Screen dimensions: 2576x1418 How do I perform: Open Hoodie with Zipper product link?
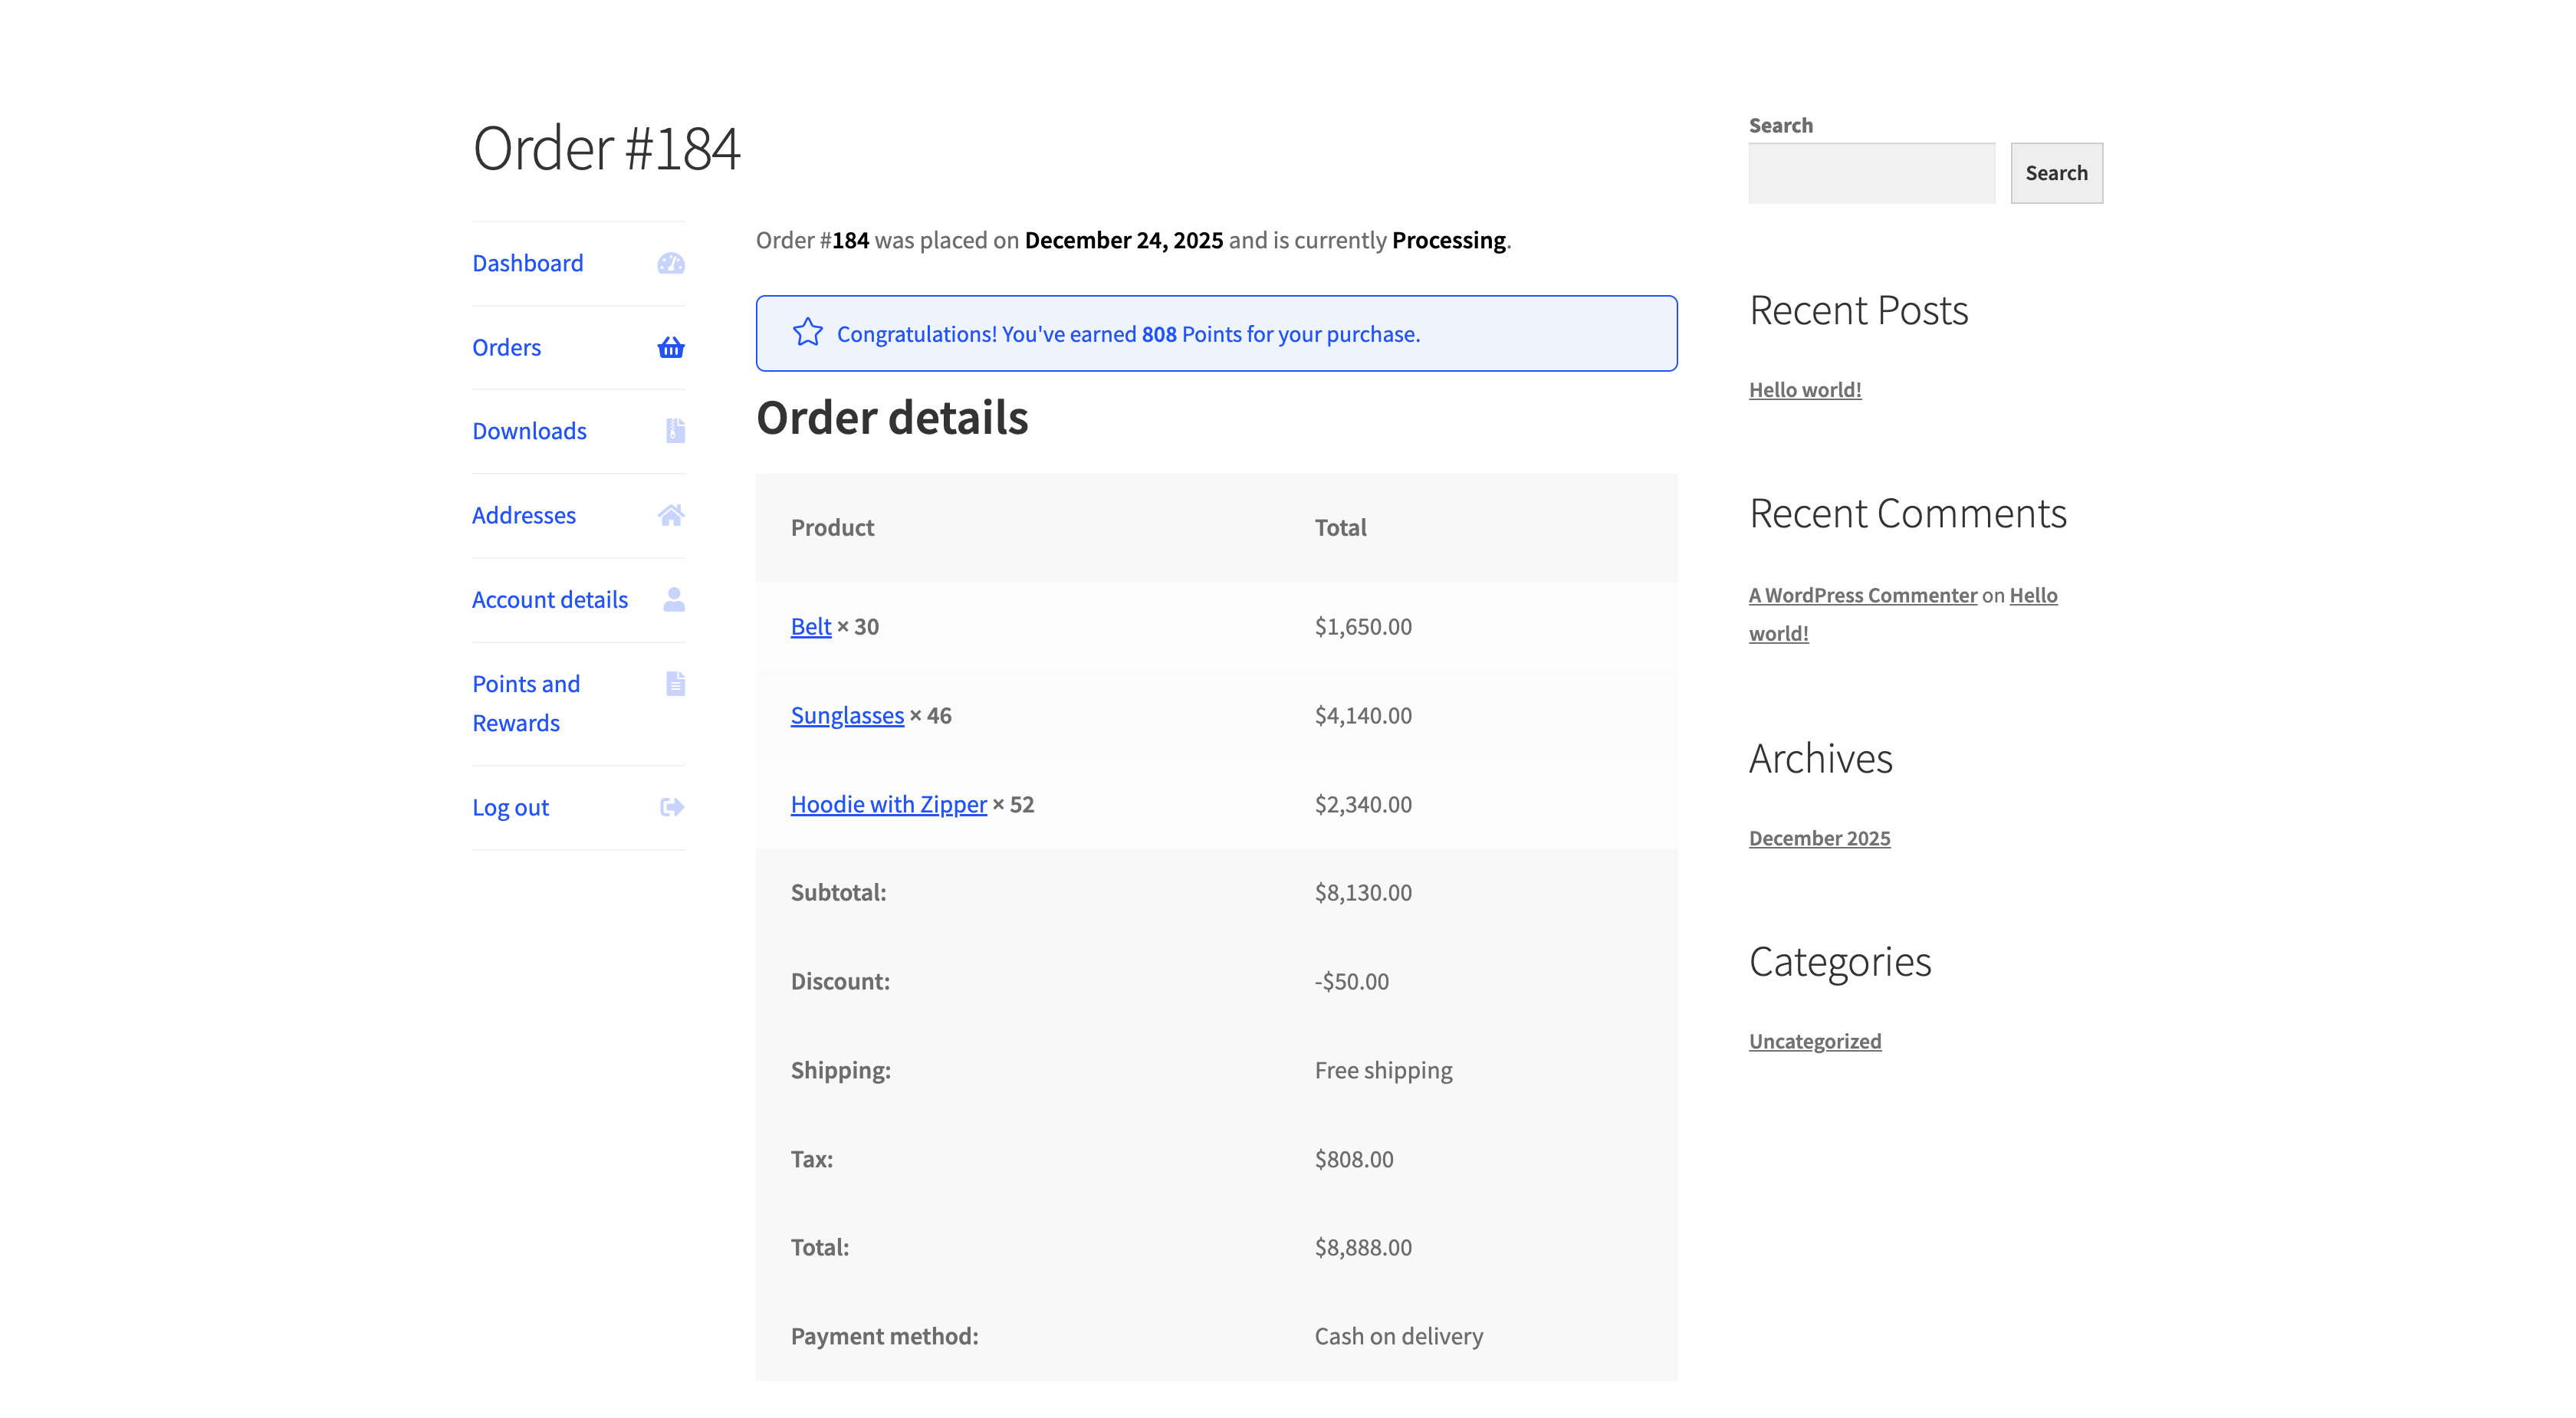pos(888,804)
